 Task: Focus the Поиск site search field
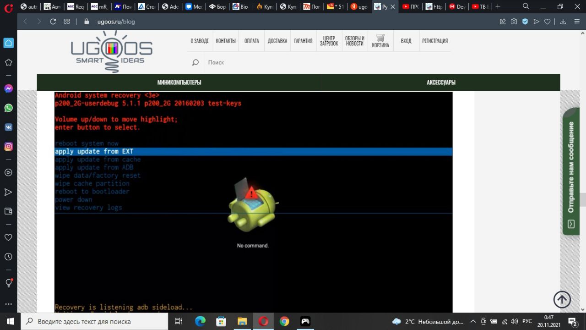point(327,62)
